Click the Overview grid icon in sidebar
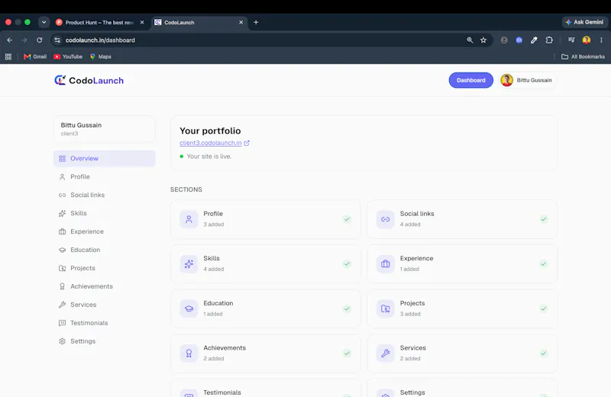 click(62, 159)
